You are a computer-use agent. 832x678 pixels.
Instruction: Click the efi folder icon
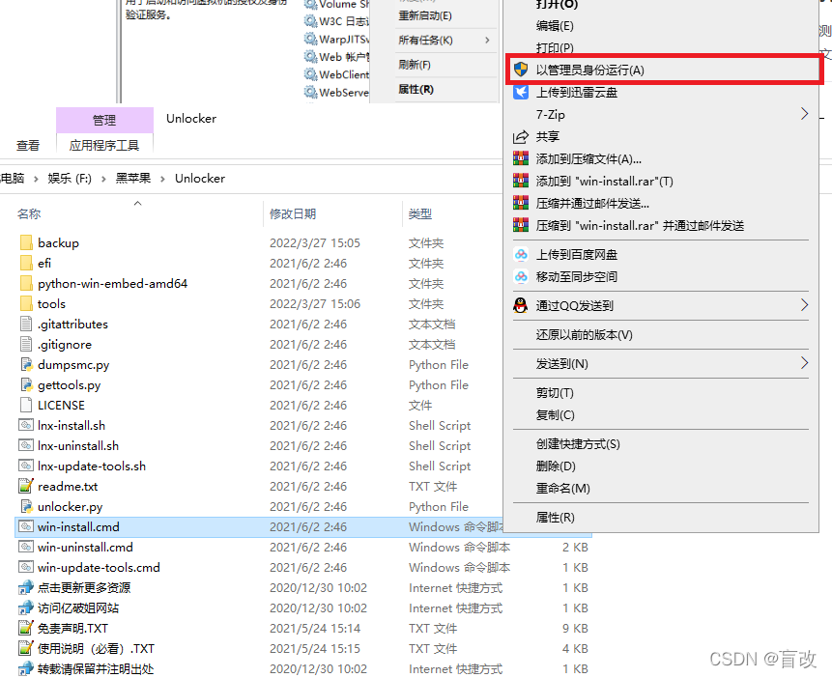pos(25,263)
